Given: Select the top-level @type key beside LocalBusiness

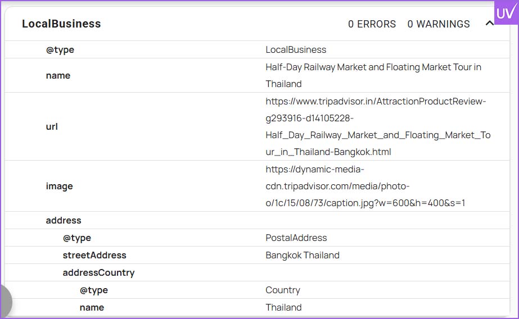Looking at the screenshot, I should [x=60, y=50].
